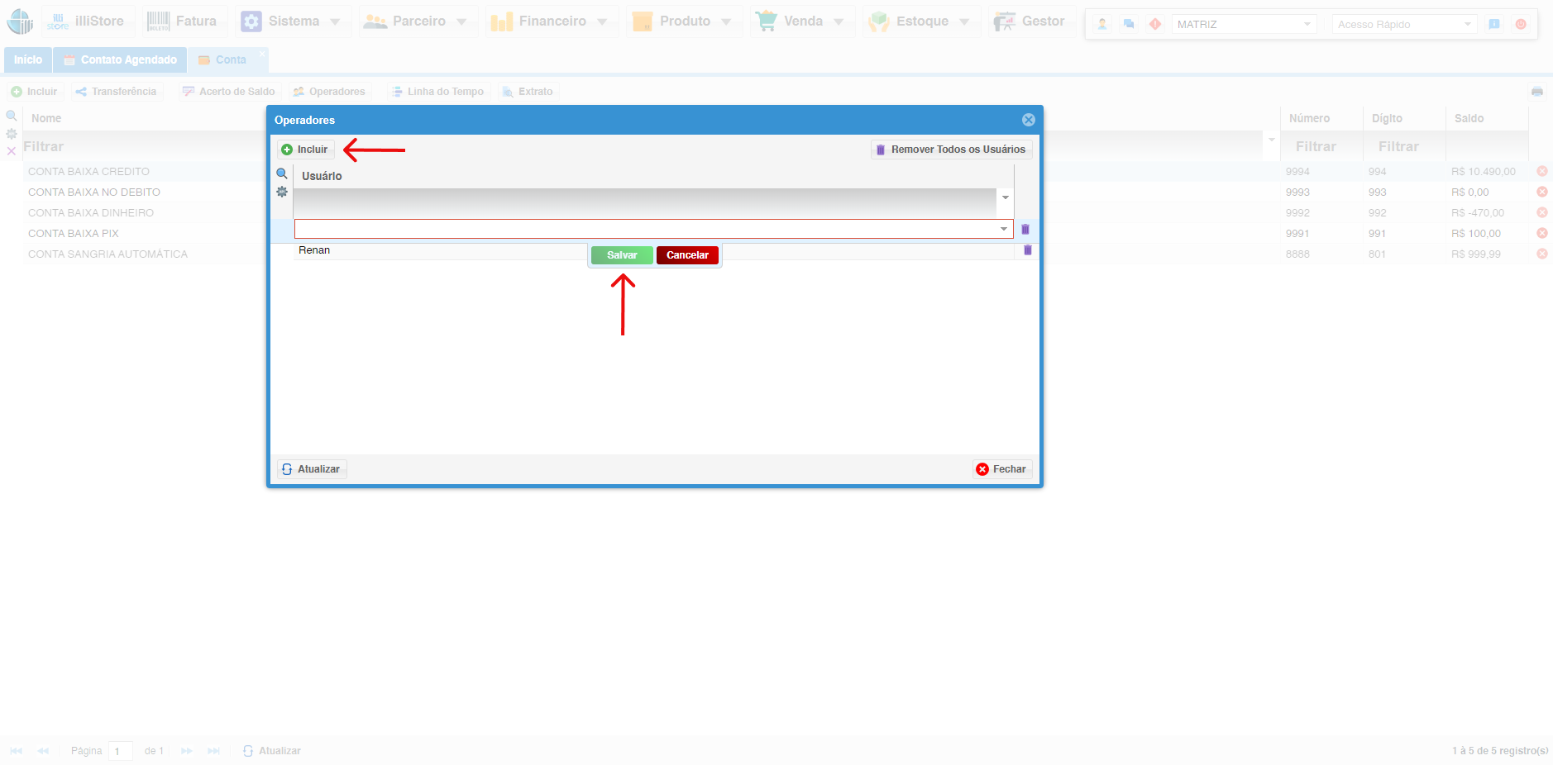Open the user profile icon in top bar
The width and height of the screenshot is (1553, 765).
coord(1102,24)
